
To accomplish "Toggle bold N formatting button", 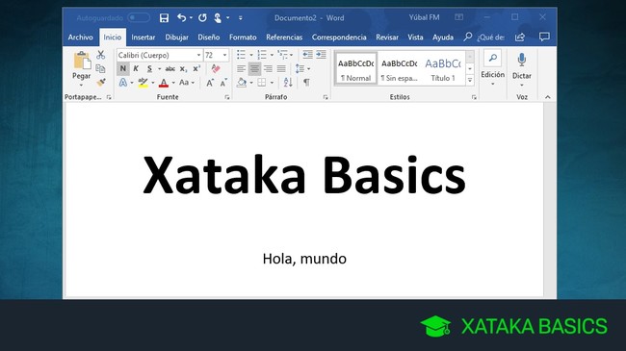I will point(123,68).
